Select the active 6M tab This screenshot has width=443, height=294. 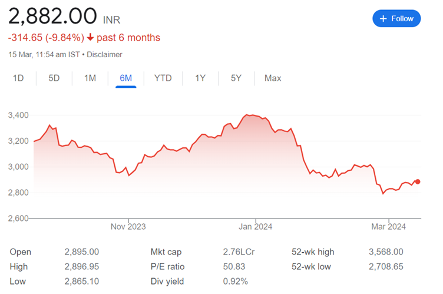(125, 78)
